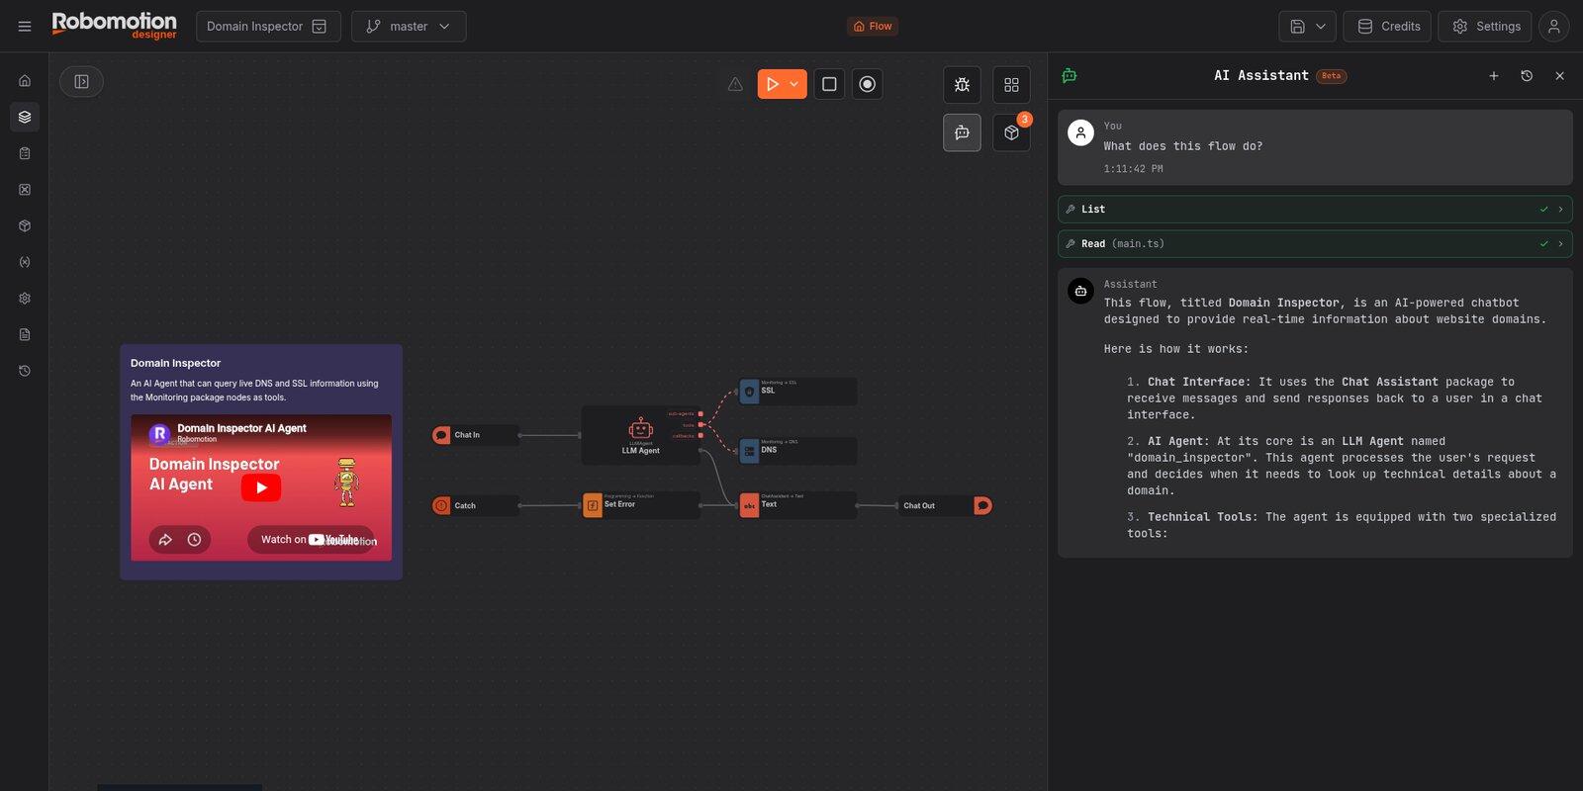Open the master branch dropdown
Viewport: 1583px width, 791px height.
point(409,27)
